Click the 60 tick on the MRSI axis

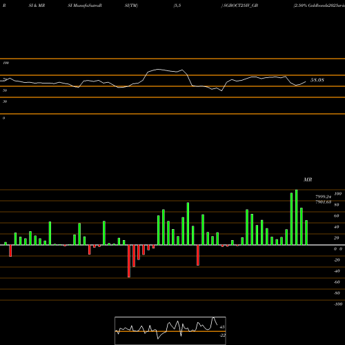pyautogui.click(x=336, y=216)
